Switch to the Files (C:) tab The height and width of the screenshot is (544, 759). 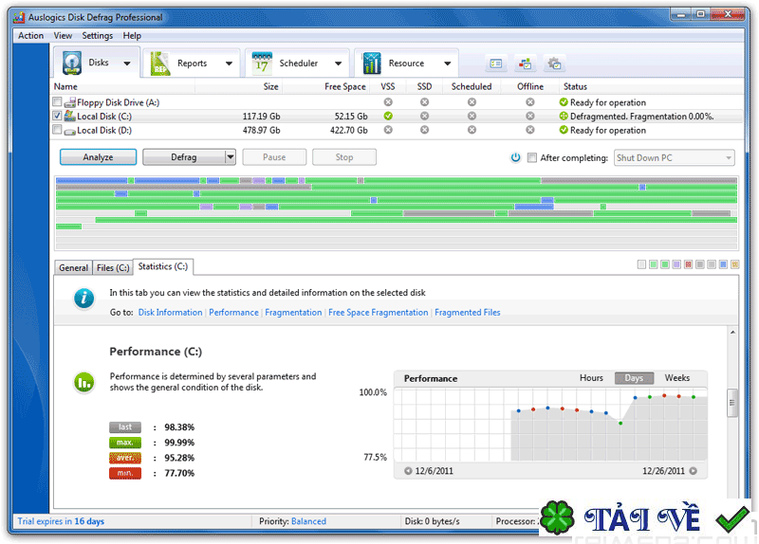113,268
